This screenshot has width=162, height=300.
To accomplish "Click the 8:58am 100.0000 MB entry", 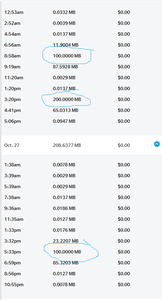I will point(67,56).
